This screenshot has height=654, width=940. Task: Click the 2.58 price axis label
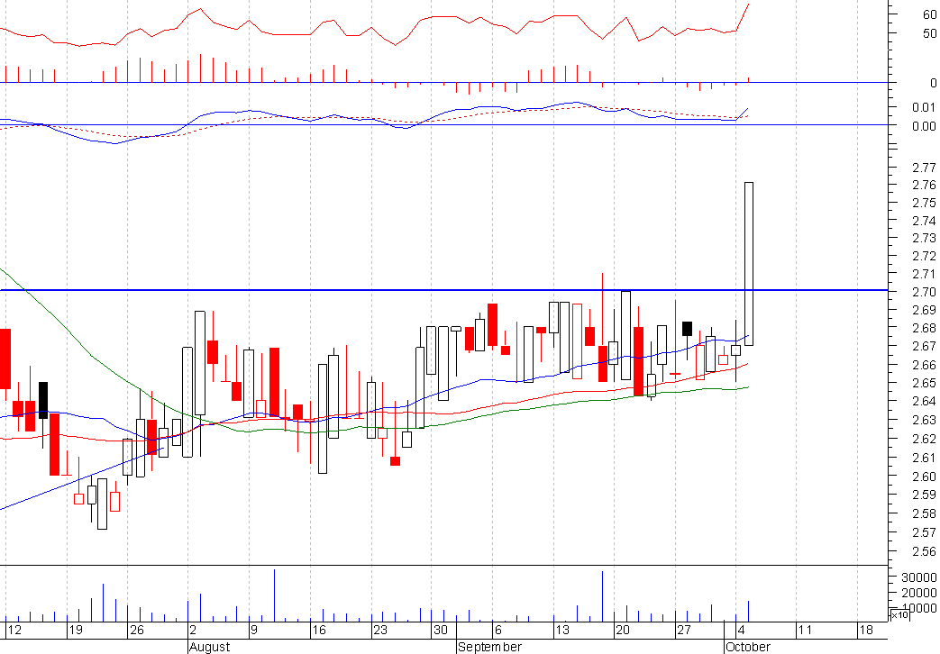924,513
